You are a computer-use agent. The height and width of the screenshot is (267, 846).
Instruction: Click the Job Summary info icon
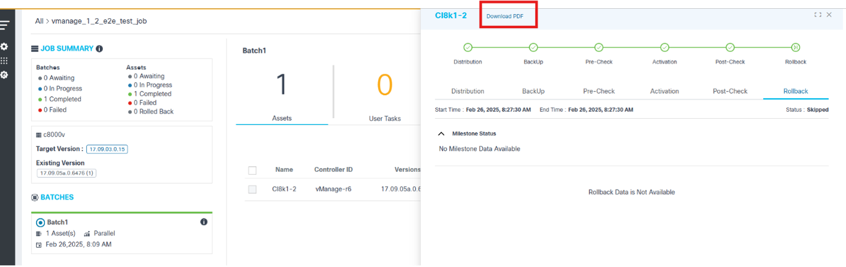pos(99,49)
